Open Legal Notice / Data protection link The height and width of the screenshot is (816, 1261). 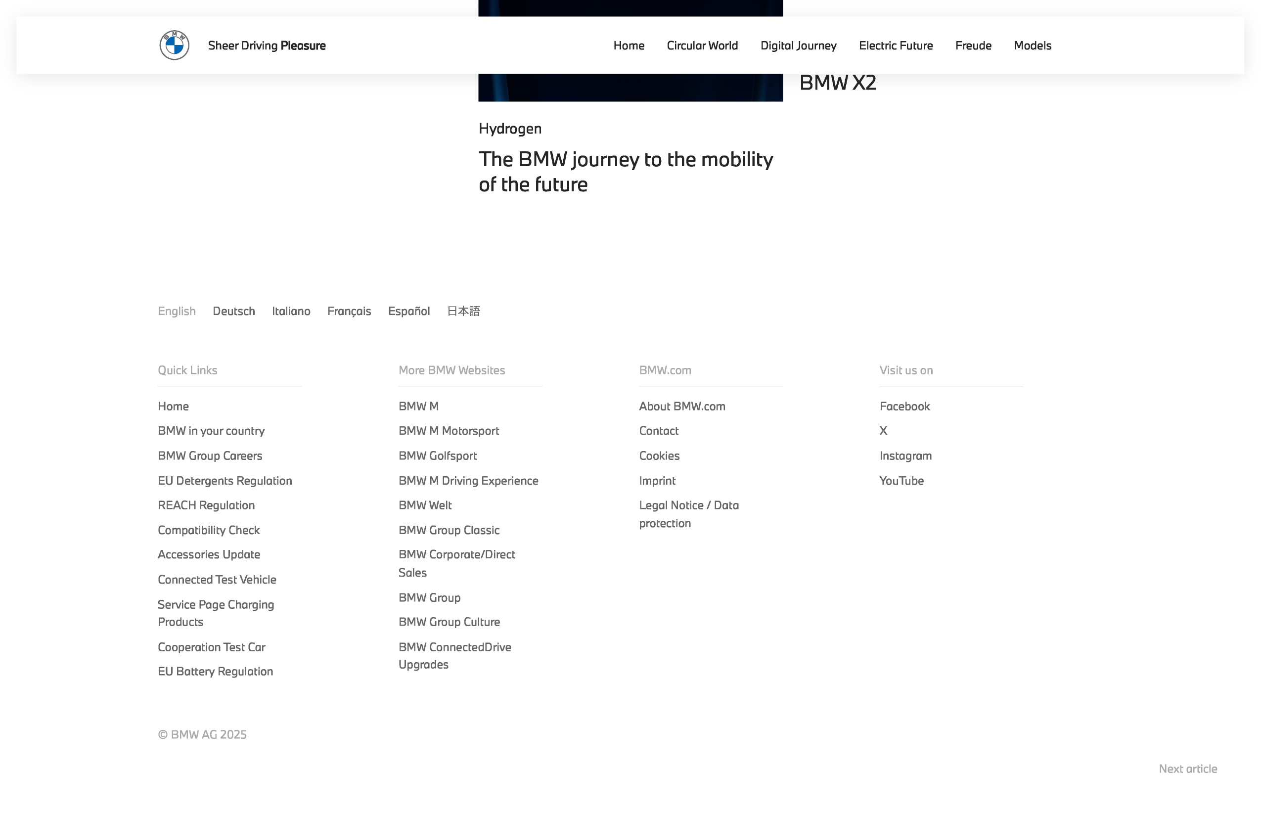(x=689, y=514)
